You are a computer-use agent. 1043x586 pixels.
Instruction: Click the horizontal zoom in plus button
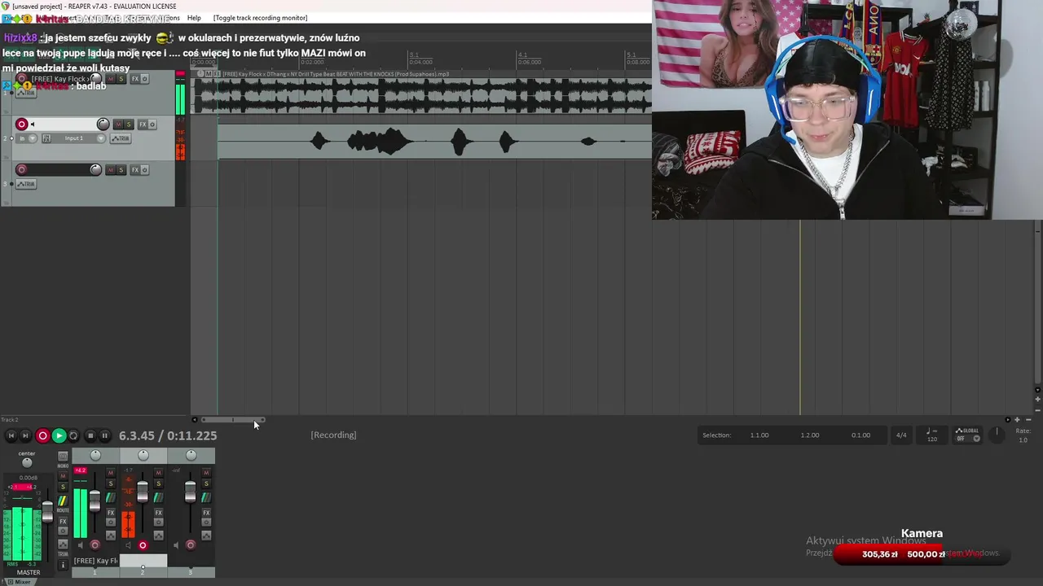coord(1017,420)
